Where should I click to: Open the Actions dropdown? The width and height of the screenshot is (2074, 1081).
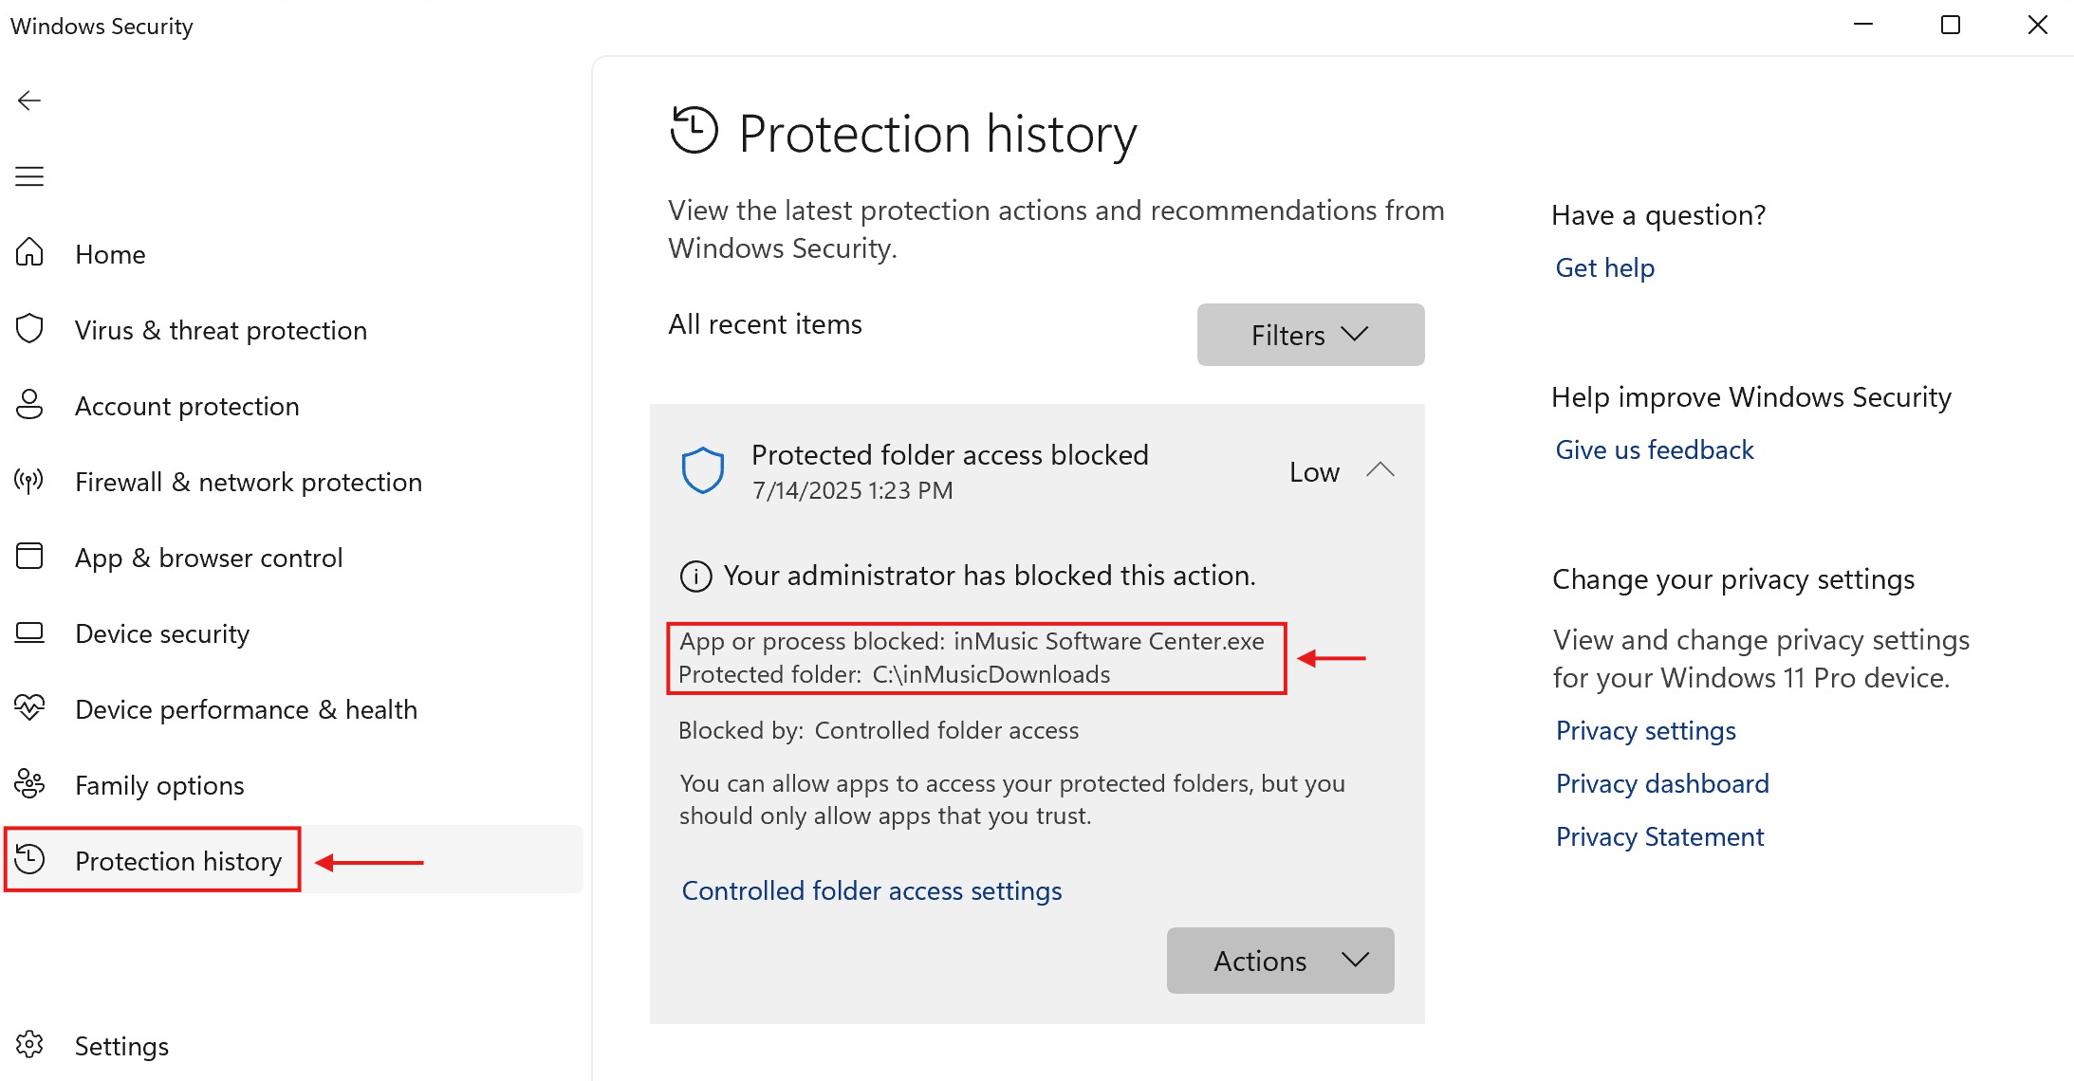[1279, 961]
